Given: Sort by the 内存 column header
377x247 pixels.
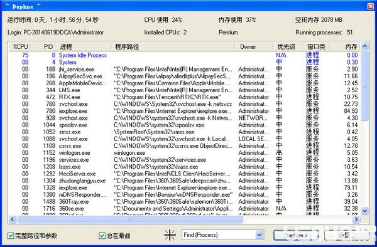Looking at the screenshot, I should [345, 47].
